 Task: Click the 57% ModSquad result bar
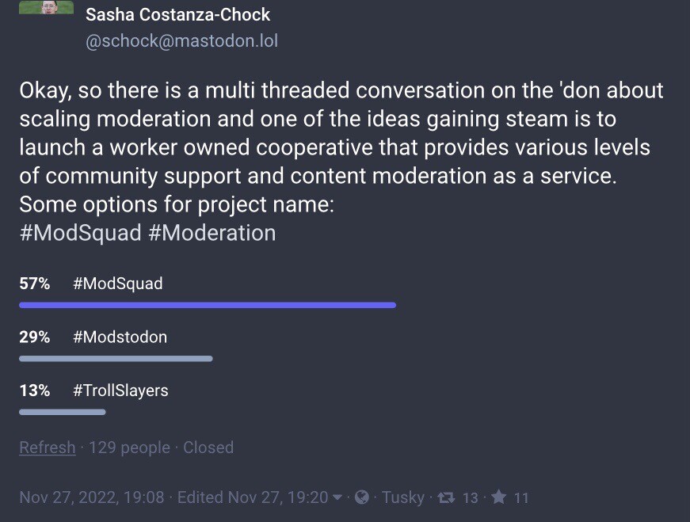pyautogui.click(x=207, y=304)
